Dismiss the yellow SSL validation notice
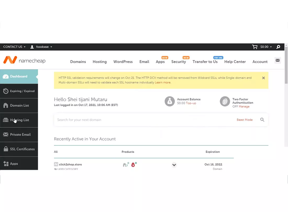The height and width of the screenshot is (212, 288). (x=263, y=78)
